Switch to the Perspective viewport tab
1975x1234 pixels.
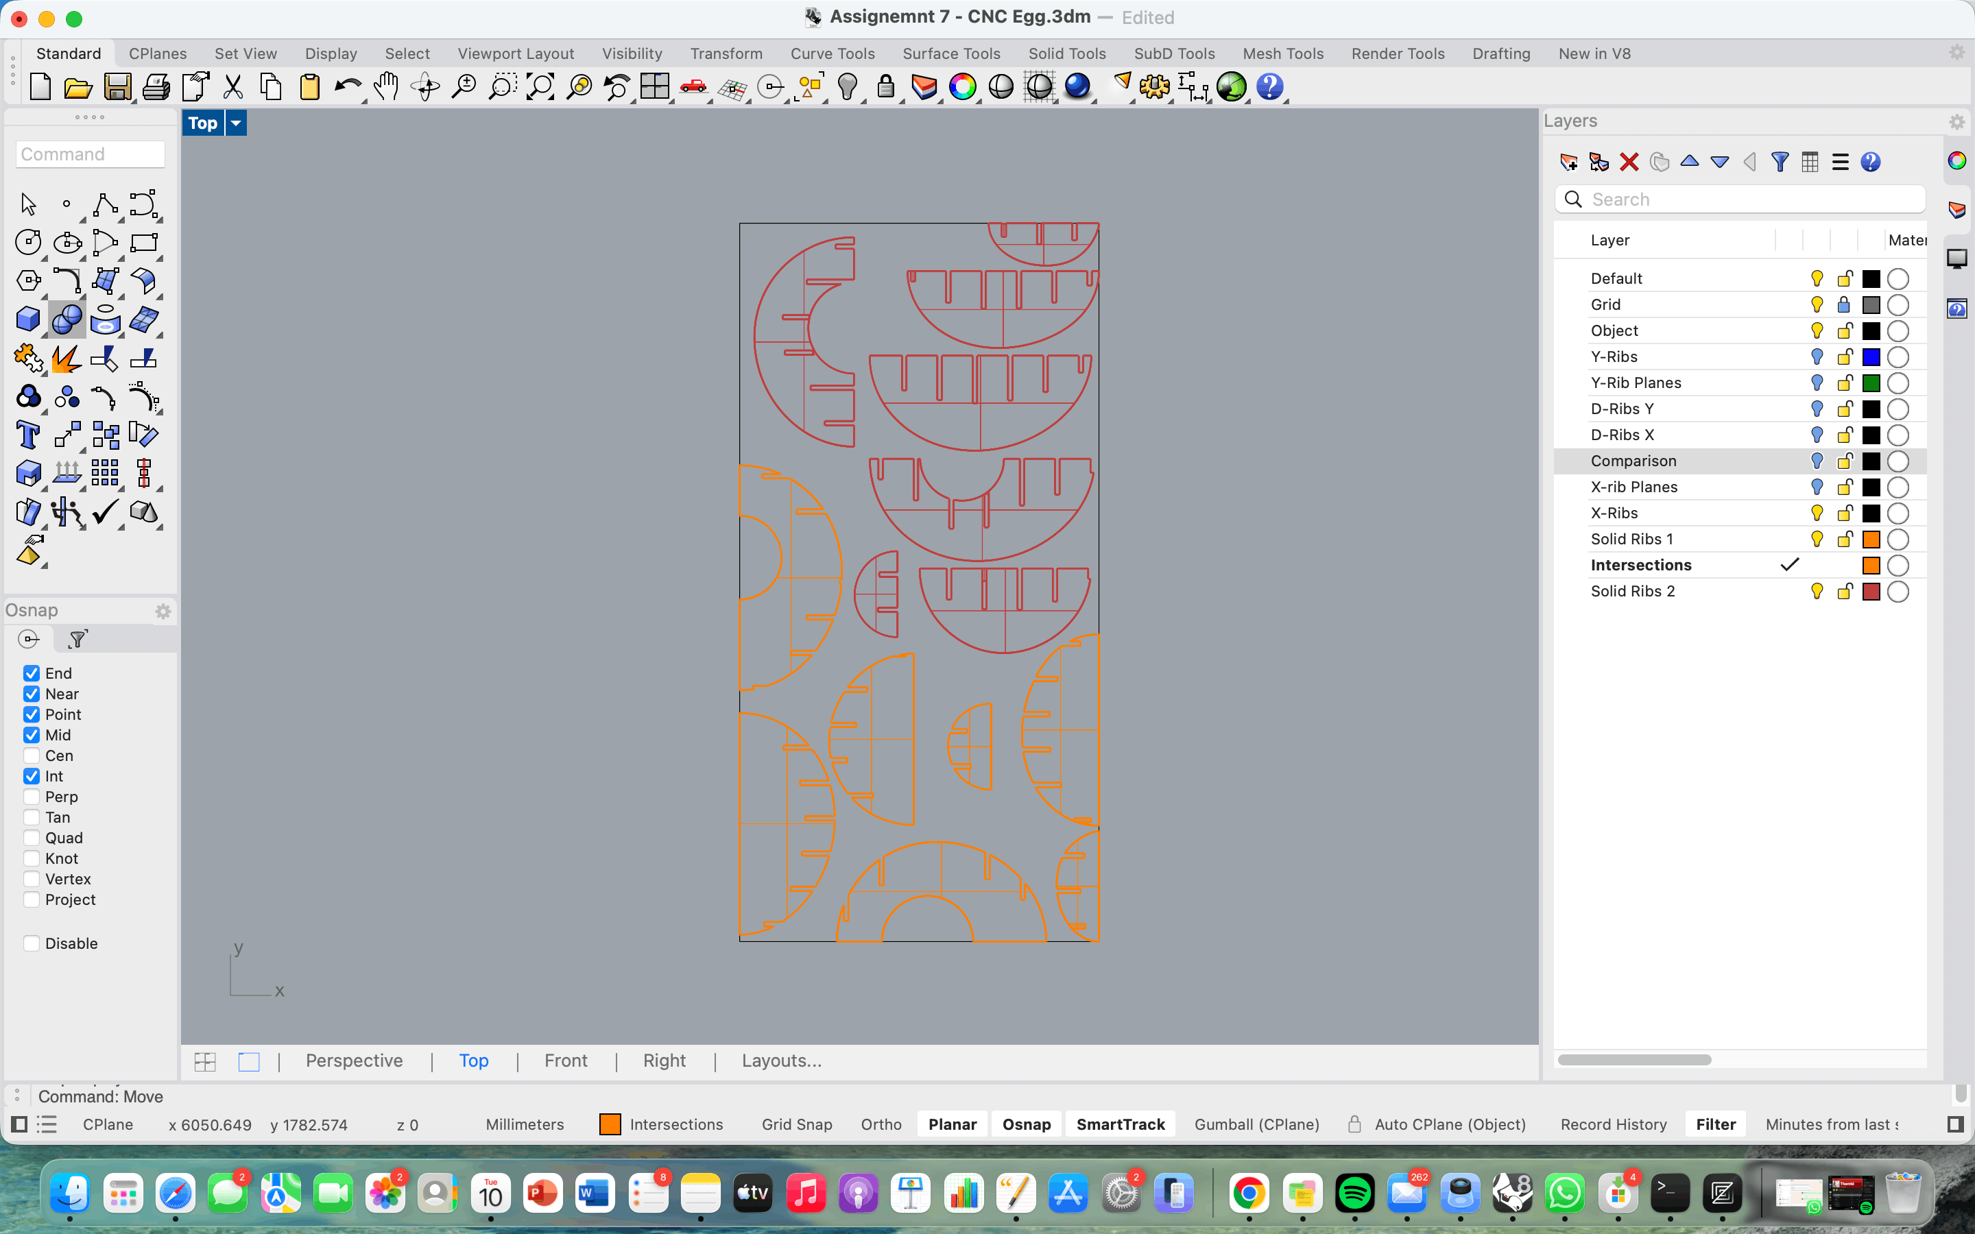pos(353,1060)
